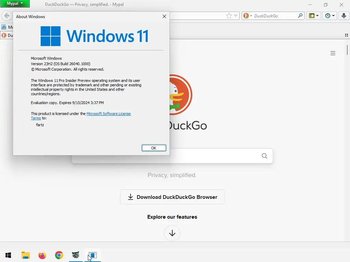Open File Explorer from the taskbar
This screenshot has height=262, width=350.
click(25, 255)
